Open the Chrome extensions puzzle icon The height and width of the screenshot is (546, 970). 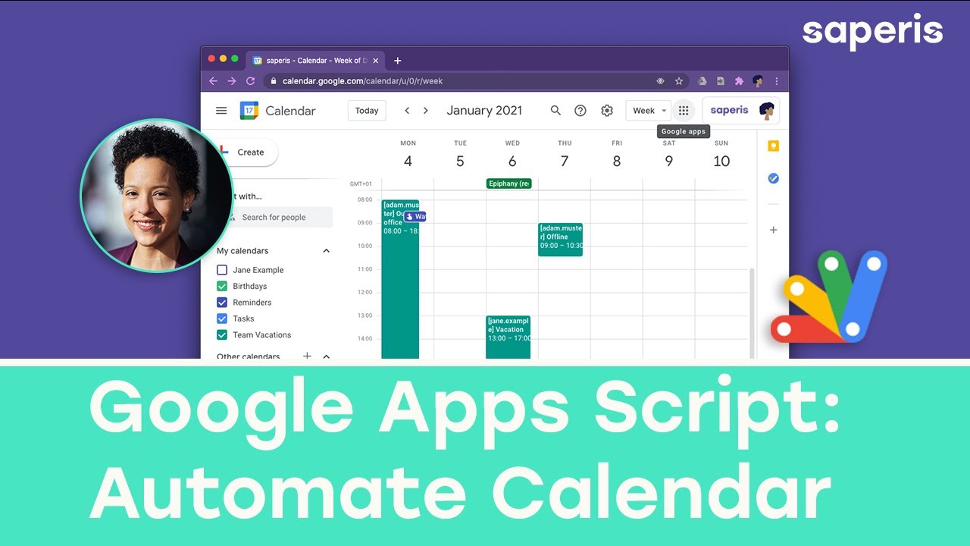[739, 81]
